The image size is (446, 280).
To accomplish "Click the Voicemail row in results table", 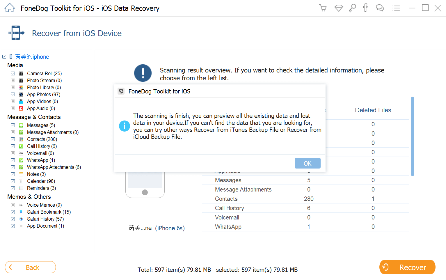I will [305, 217].
